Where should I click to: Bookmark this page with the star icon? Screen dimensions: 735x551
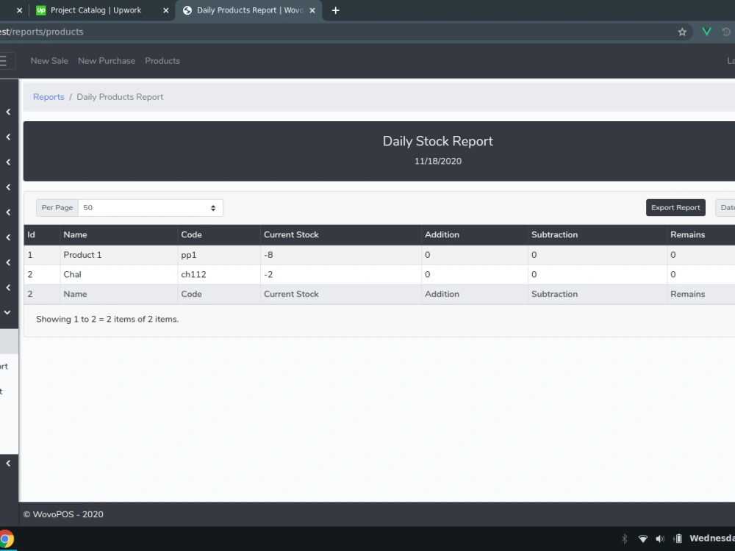click(x=682, y=32)
